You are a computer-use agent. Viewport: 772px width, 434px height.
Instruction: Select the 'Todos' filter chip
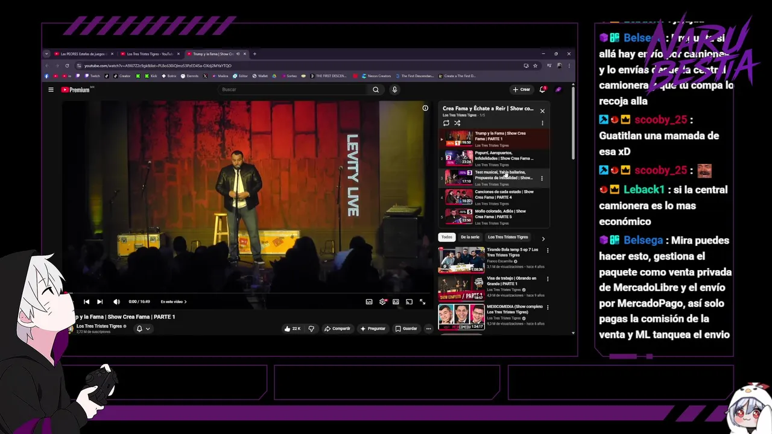(x=446, y=237)
